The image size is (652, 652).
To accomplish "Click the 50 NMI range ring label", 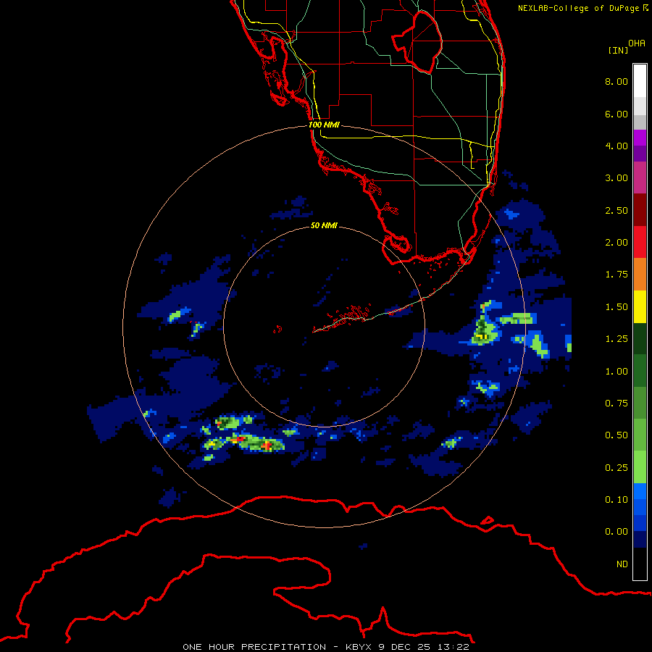I will (324, 225).
